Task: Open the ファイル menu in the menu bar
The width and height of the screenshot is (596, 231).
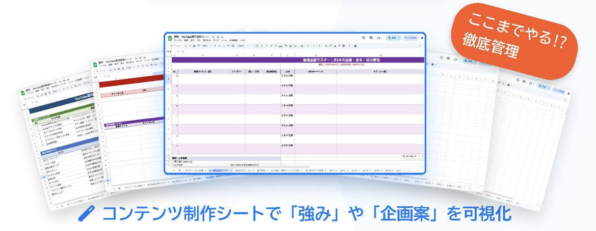Action: tap(177, 41)
